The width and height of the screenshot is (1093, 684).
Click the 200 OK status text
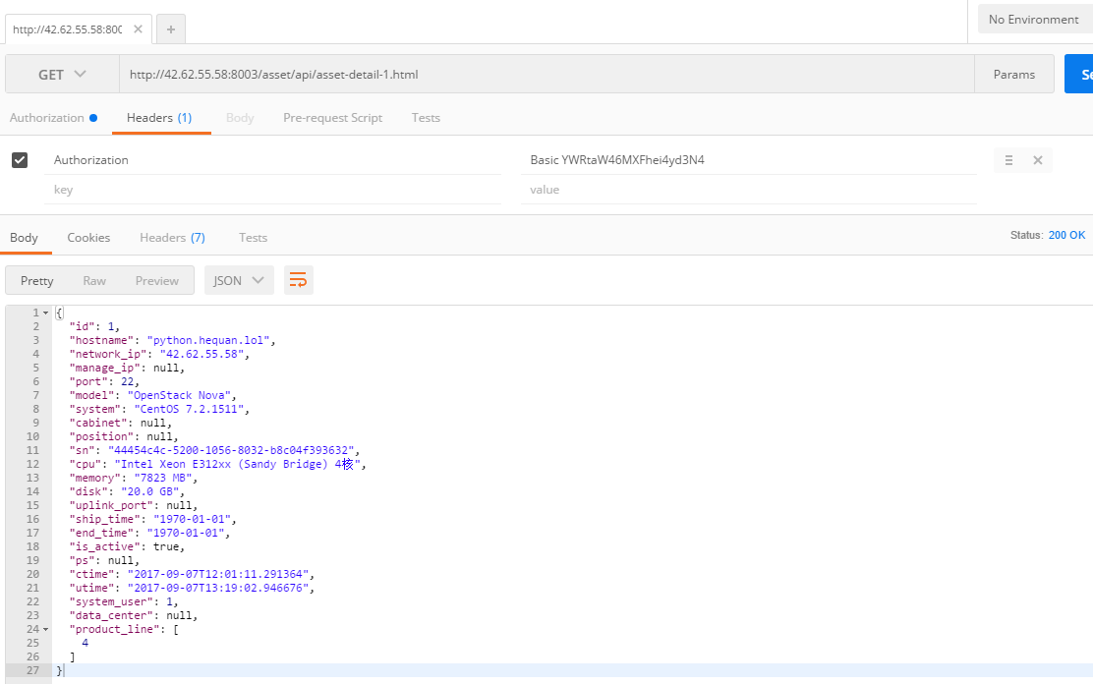(1066, 236)
